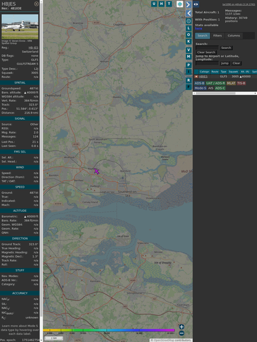The width and height of the screenshot is (257, 342).
Task: Click the Jump to Airport input field
Action: 207,63
